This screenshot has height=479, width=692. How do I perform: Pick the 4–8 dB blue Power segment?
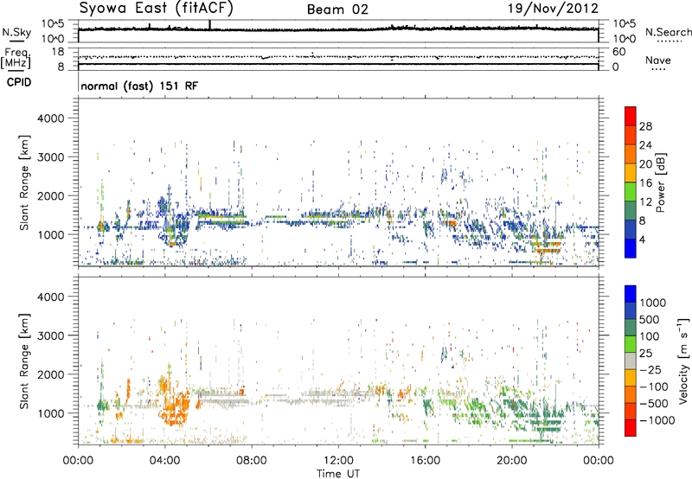coord(631,230)
